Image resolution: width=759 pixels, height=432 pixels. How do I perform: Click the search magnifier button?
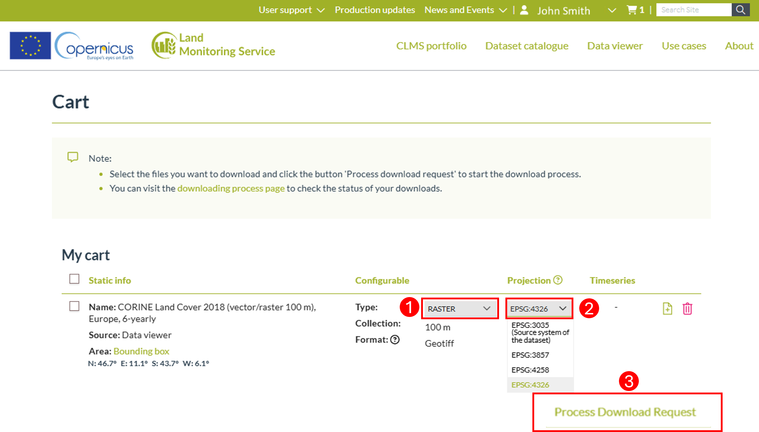pos(740,10)
